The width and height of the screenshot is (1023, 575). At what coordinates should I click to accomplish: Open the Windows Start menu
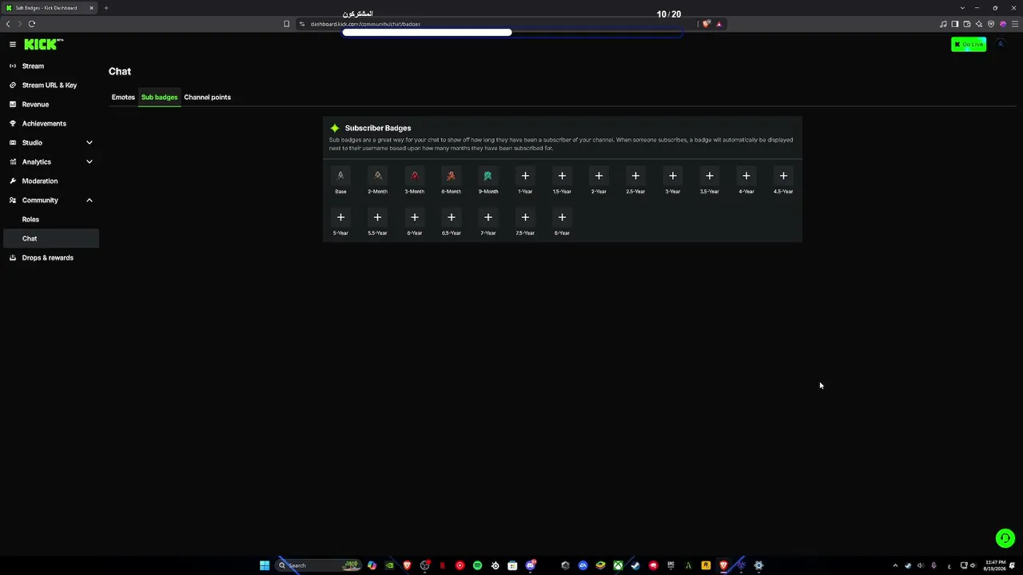click(x=265, y=565)
